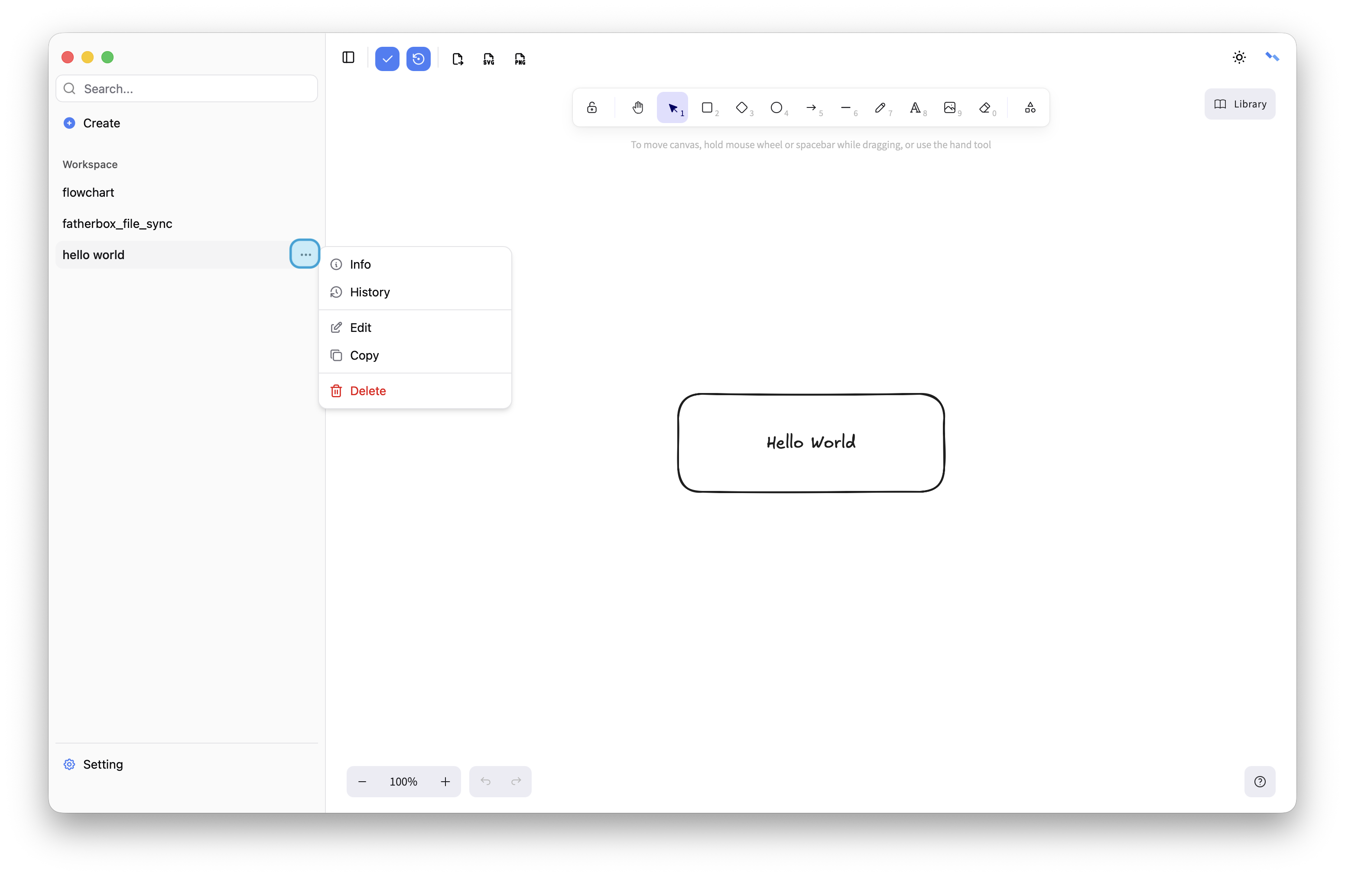Open the more shapes tools dropdown
The width and height of the screenshot is (1345, 877).
[x=1030, y=107]
